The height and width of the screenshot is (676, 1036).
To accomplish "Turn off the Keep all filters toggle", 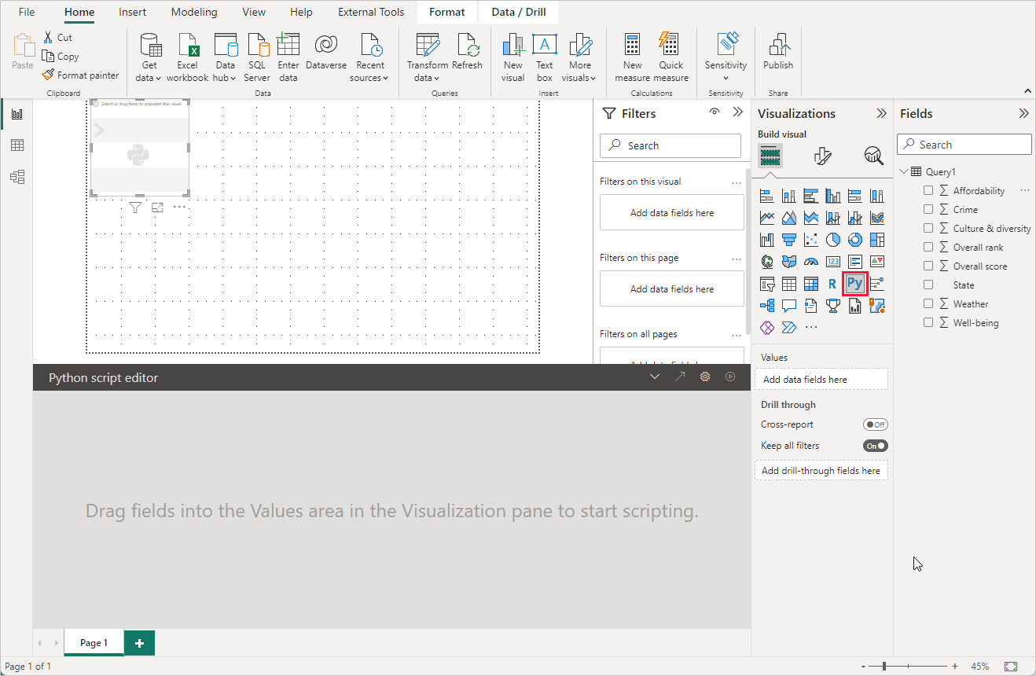I will point(875,445).
